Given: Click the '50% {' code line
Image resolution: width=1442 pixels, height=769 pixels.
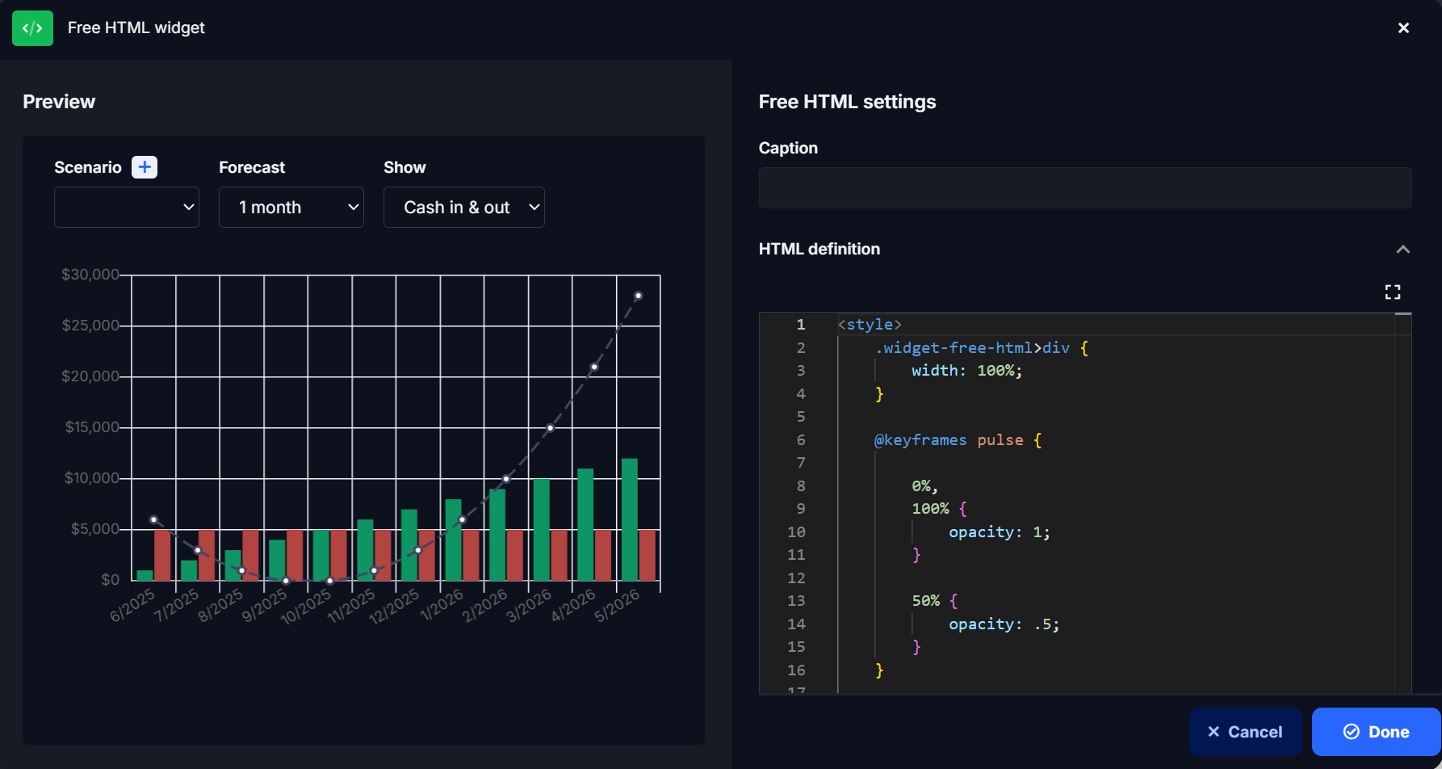Looking at the screenshot, I should (934, 601).
